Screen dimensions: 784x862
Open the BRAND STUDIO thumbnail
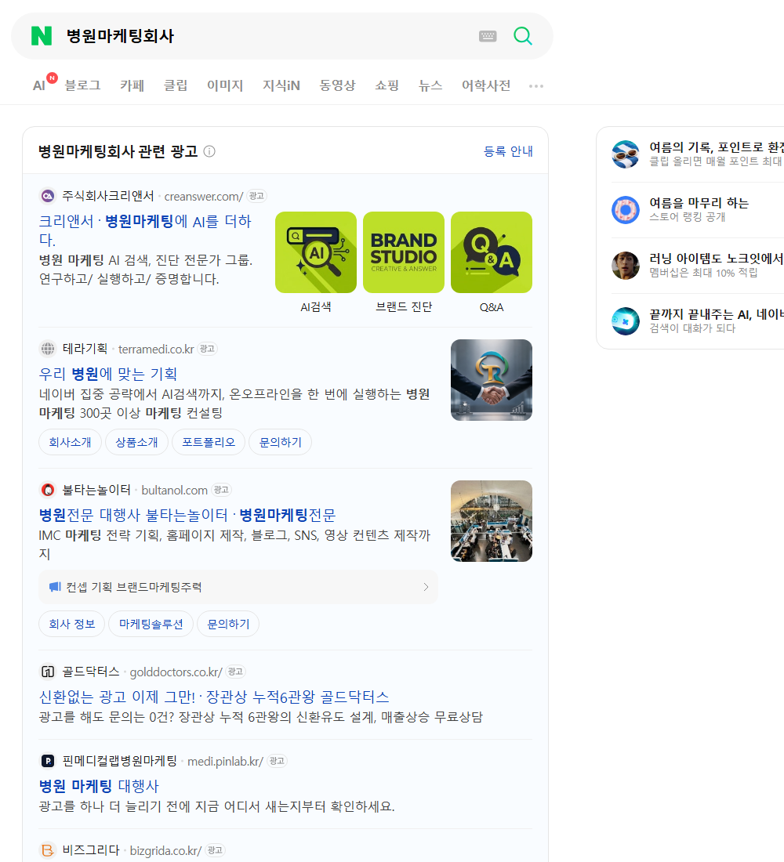[x=404, y=252]
